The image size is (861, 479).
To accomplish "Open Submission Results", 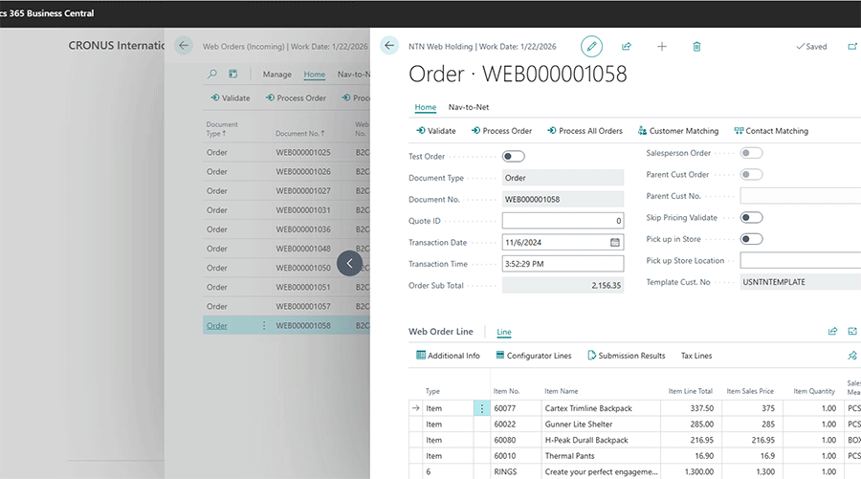I will click(627, 356).
